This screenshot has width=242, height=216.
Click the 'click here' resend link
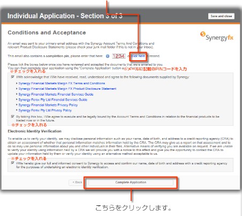point(138,56)
